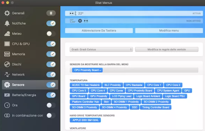The height and width of the screenshot is (131, 205).
Task: Select the SSD sensor tag
Action: coord(134,107)
